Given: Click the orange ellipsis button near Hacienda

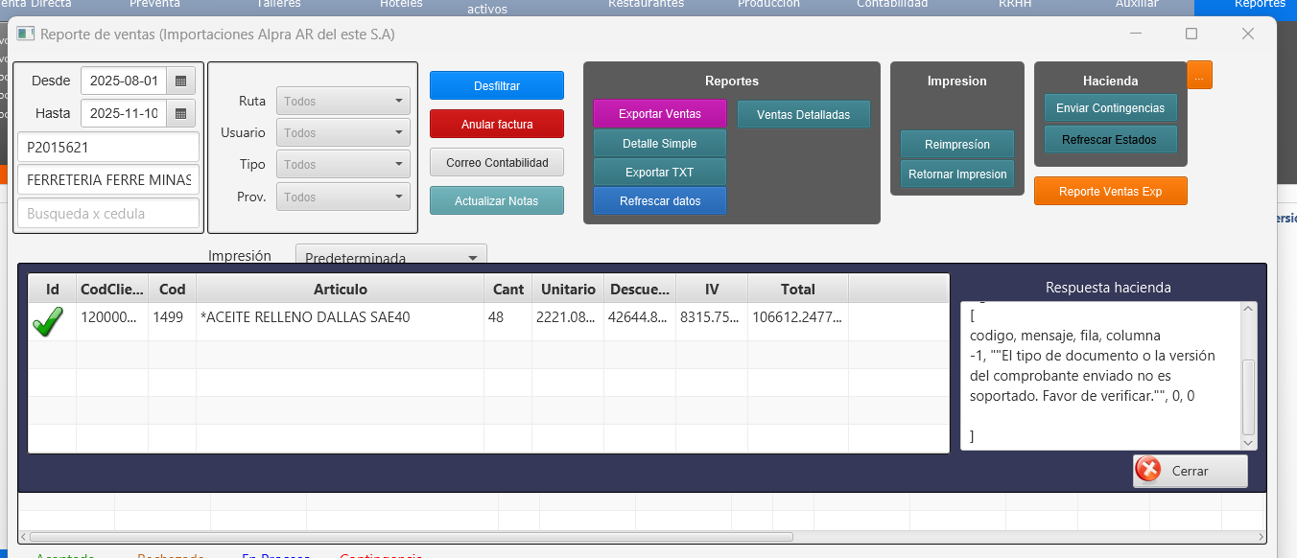Looking at the screenshot, I should point(1199,76).
